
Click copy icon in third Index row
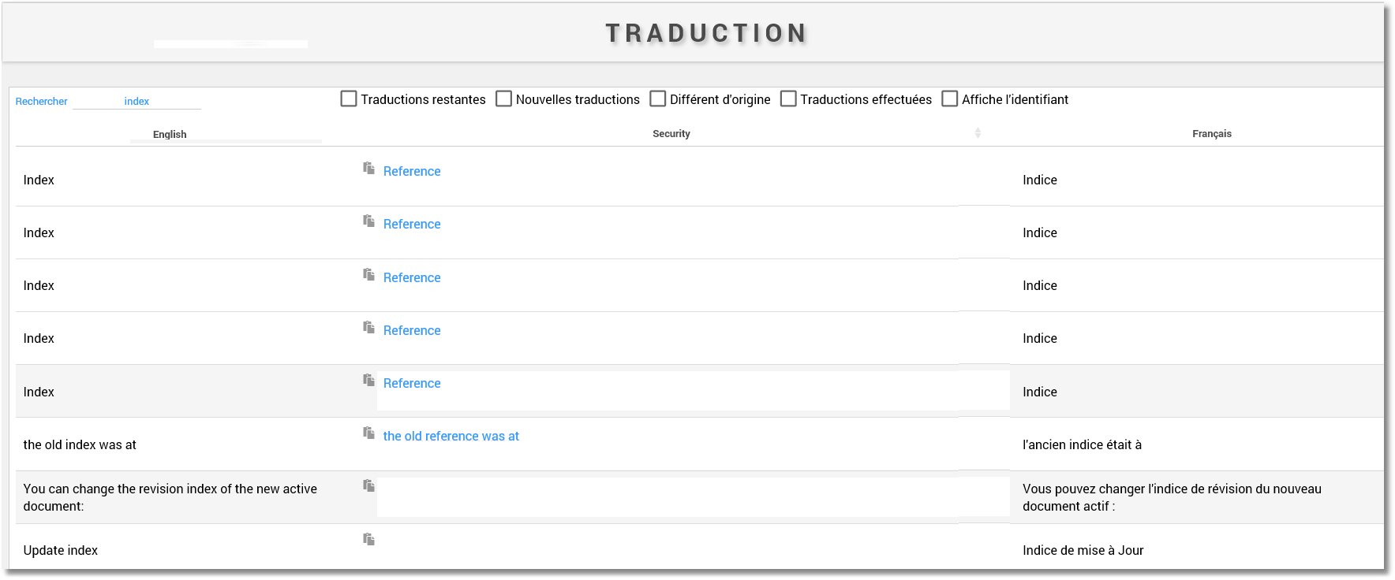(x=368, y=274)
